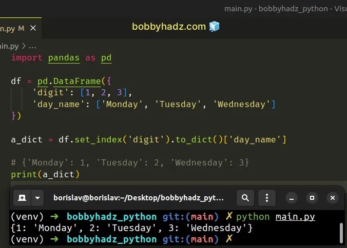Close the terminal window
Screen dimensions: 347x248
click(x=333, y=198)
